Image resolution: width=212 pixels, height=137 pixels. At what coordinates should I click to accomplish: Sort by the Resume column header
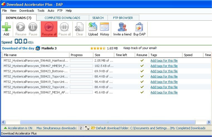[x=142, y=55]
